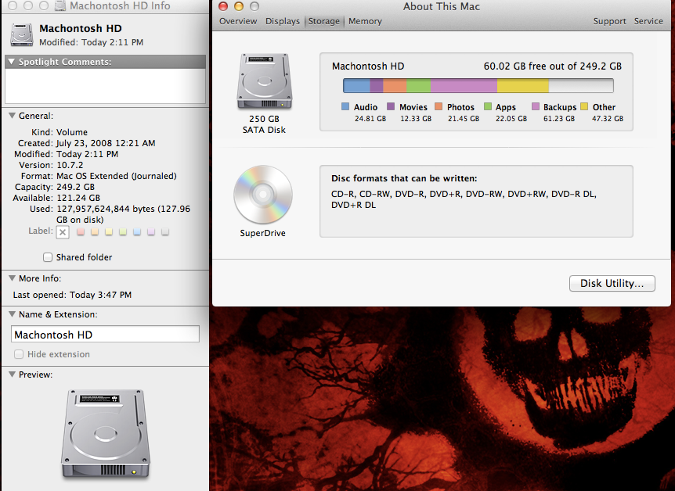Apply the purple label color
Image resolution: width=675 pixels, height=491 pixels.
point(151,232)
